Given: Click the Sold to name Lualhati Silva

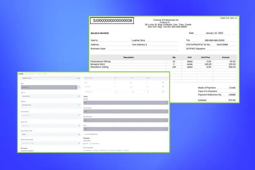Looking at the screenshot, I should click(138, 40).
